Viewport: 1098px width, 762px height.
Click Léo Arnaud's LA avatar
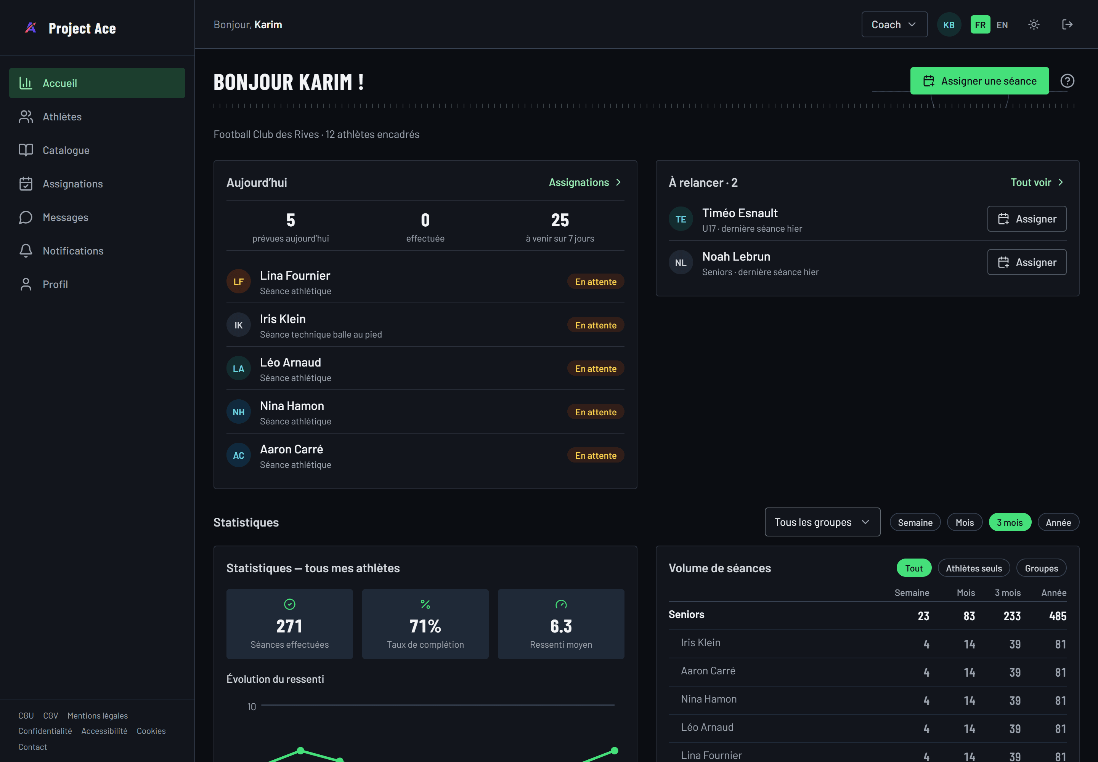click(238, 368)
